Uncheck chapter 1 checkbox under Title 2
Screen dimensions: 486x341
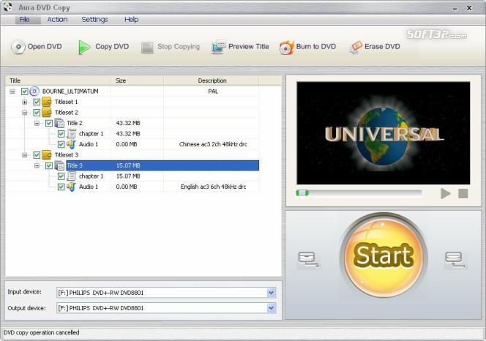click(61, 134)
